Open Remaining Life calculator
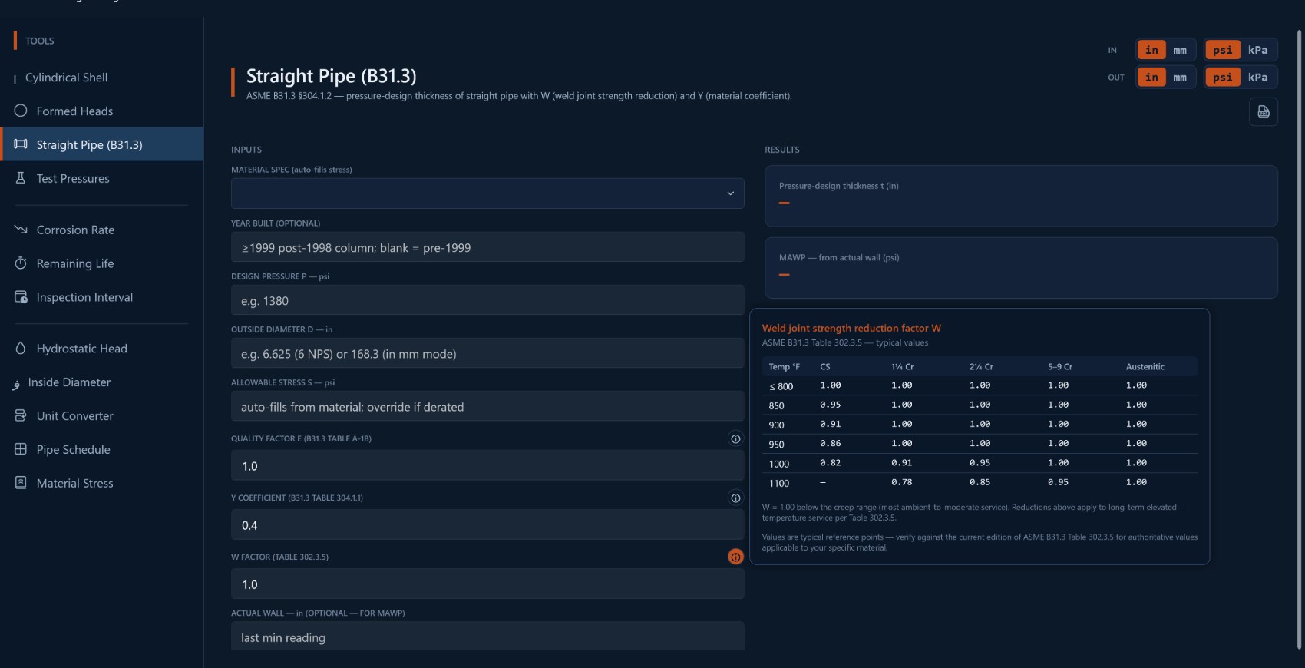Image resolution: width=1305 pixels, height=668 pixels. click(x=101, y=263)
